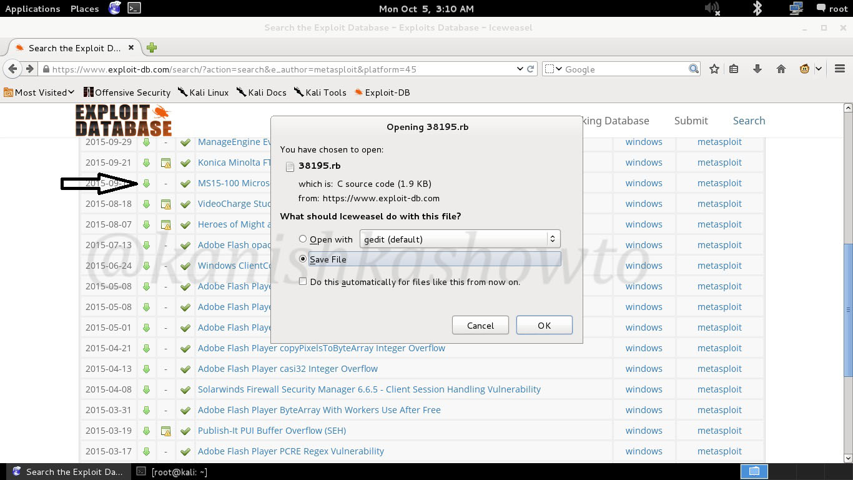Click the Iceweasel launcher icon in top panel
The image size is (853, 480).
click(x=114, y=8)
